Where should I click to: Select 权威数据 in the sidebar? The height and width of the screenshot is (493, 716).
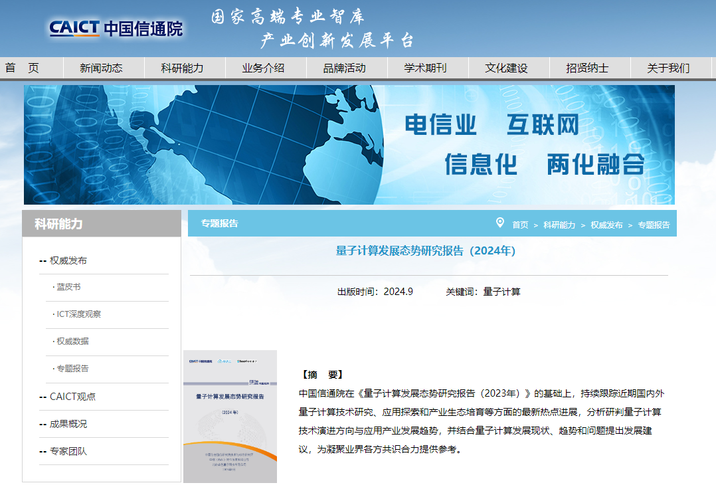[72, 342]
